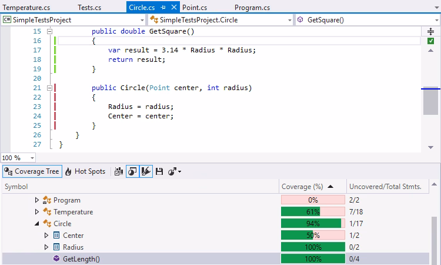441x265 pixels.
Task: Toggle the code coverage highlighting icon
Action: click(x=132, y=171)
